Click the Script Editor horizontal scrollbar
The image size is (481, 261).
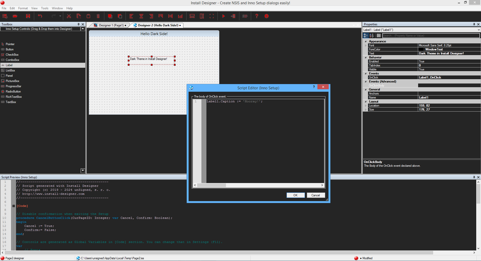coord(258,185)
